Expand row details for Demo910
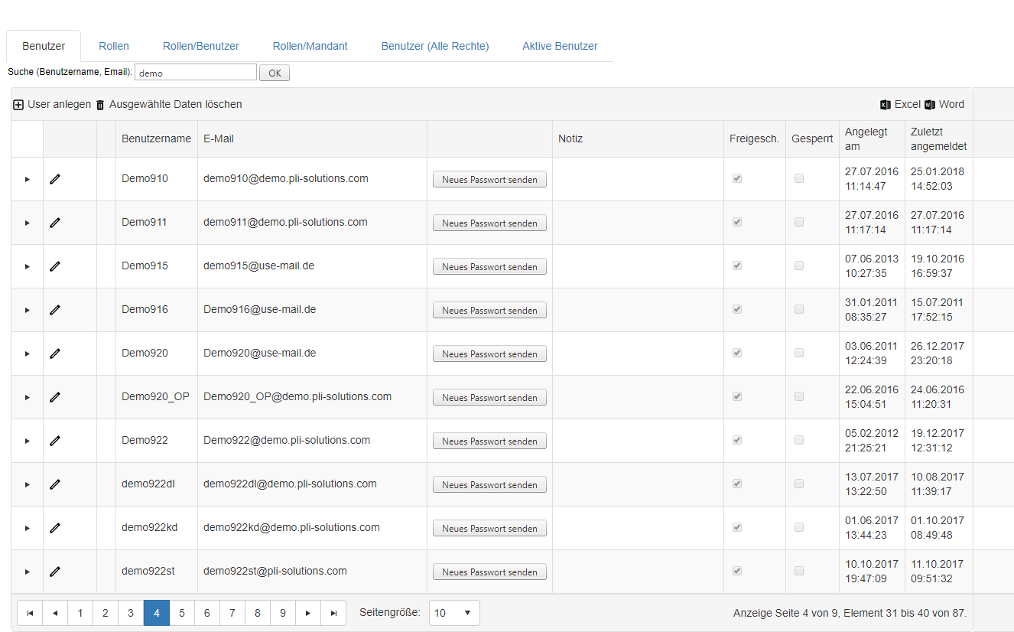 [x=28, y=179]
